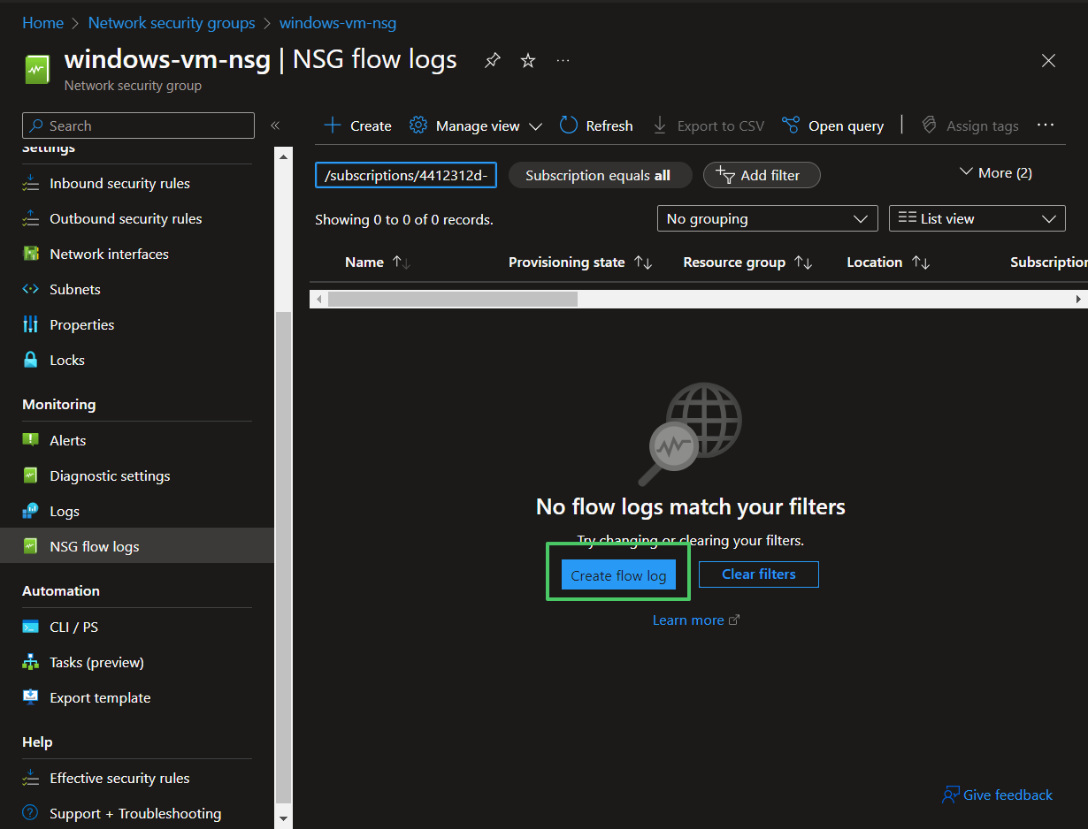This screenshot has height=829, width=1088.
Task: Click the subscriptions filter text box
Action: (406, 175)
